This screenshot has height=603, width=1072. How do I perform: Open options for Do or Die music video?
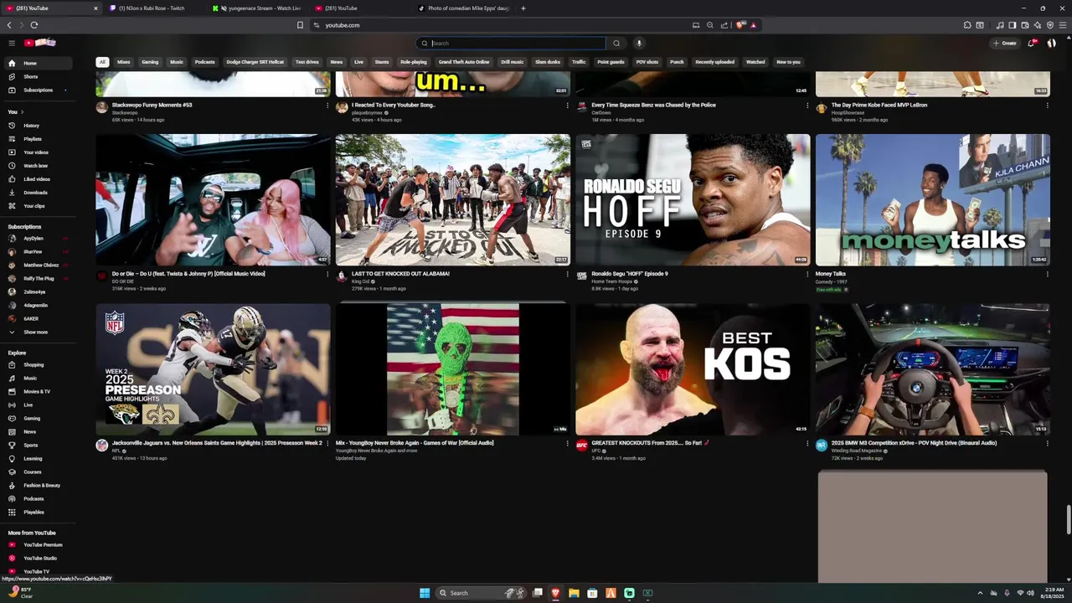(327, 274)
